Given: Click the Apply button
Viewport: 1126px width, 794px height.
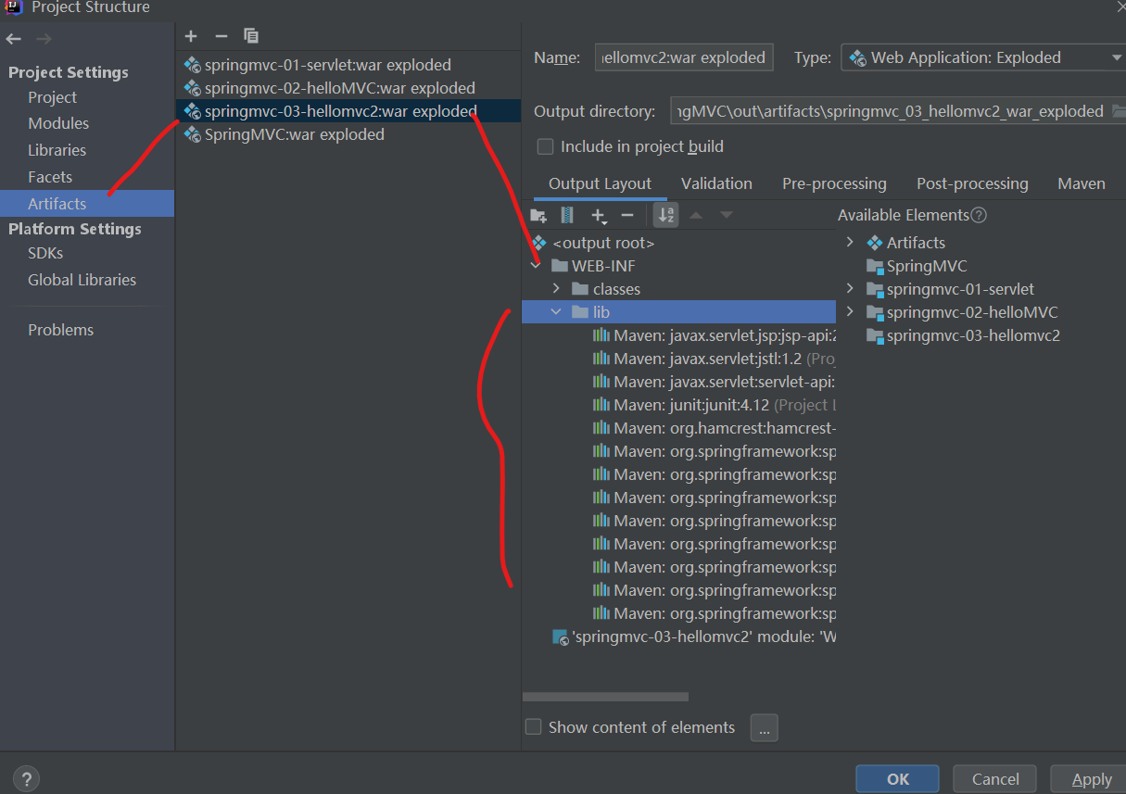Looking at the screenshot, I should pos(1091,779).
